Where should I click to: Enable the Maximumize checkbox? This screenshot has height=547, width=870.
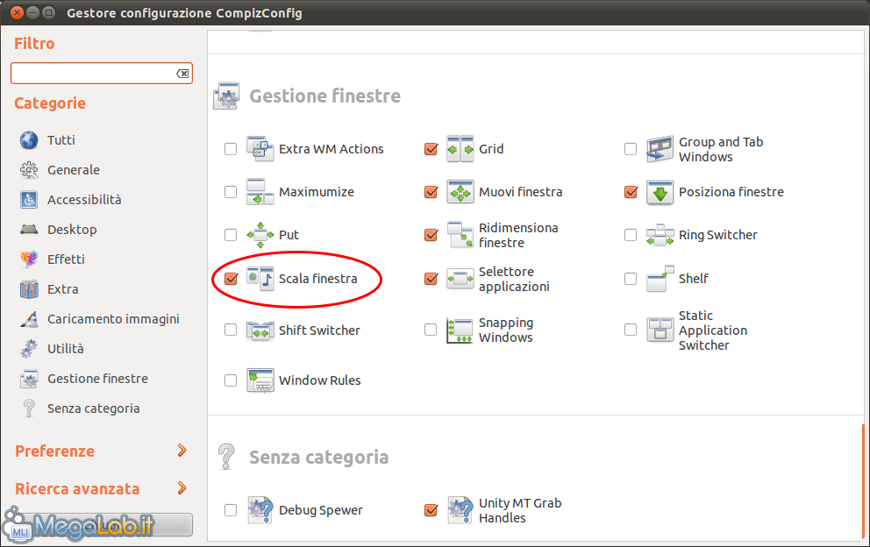pyautogui.click(x=231, y=192)
